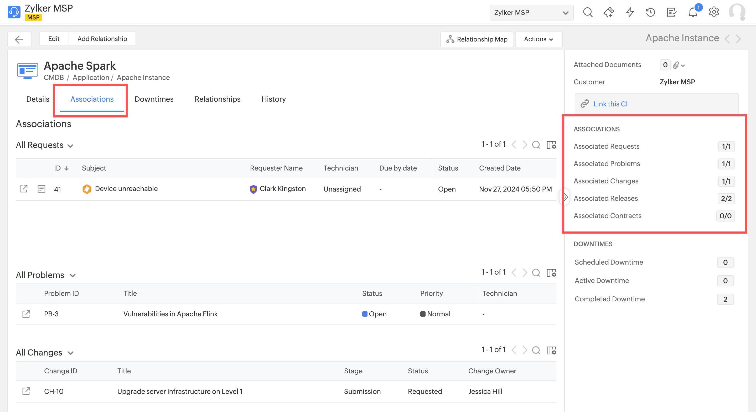Open request 41 in a new window
The height and width of the screenshot is (412, 756).
coord(23,189)
